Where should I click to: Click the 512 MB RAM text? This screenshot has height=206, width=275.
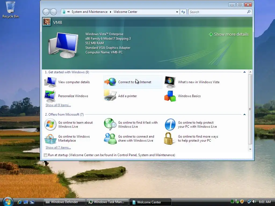pos(95,43)
